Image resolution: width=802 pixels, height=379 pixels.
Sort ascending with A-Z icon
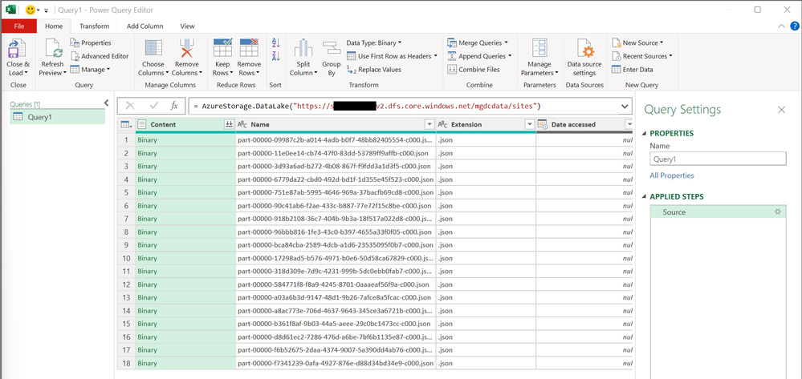[x=275, y=43]
